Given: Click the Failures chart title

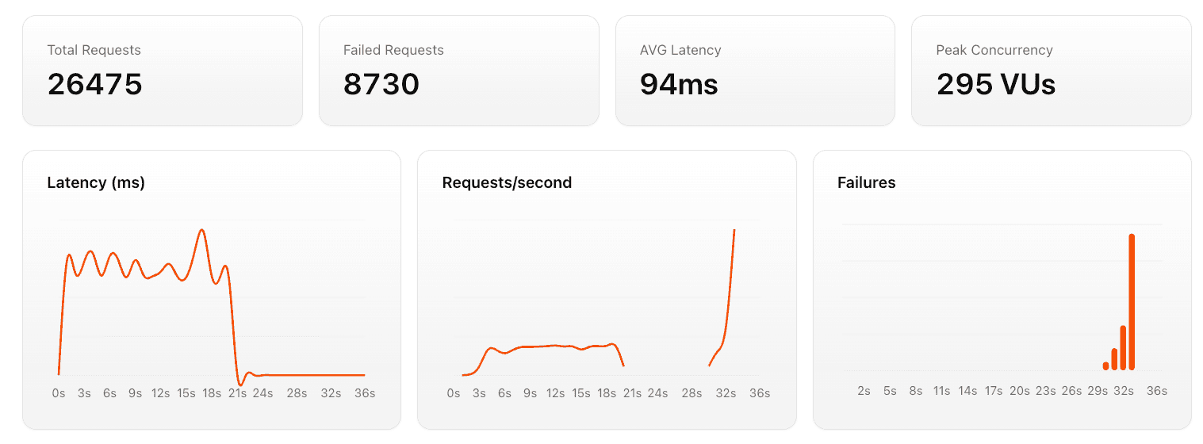Looking at the screenshot, I should coord(866,182).
